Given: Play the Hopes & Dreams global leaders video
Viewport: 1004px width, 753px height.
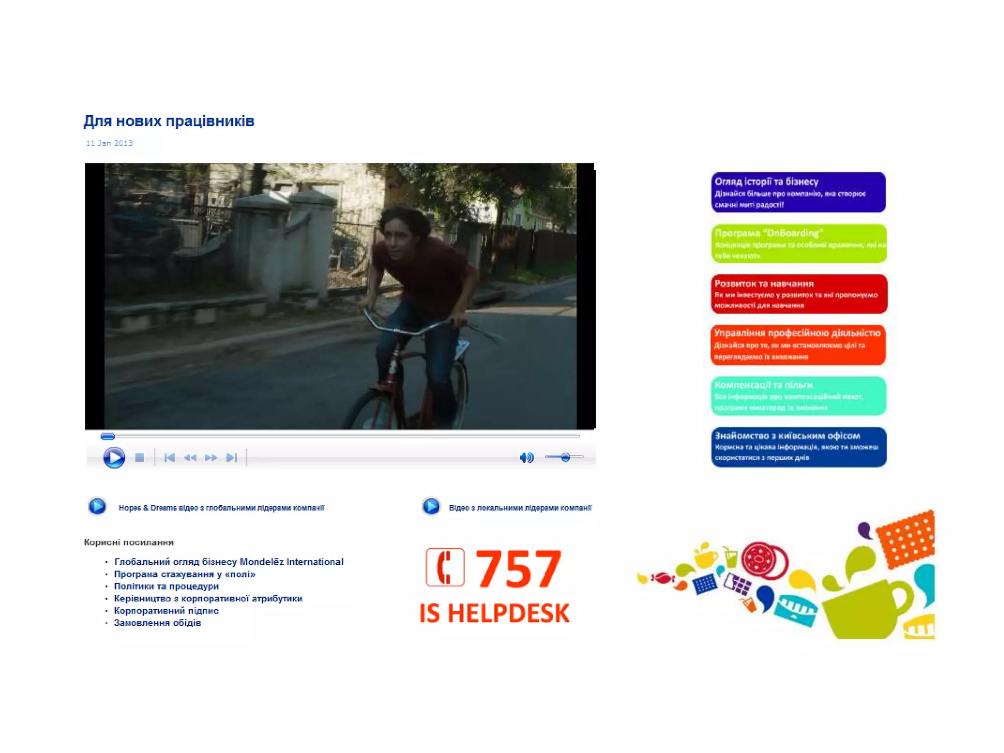Looking at the screenshot, I should pos(97,506).
